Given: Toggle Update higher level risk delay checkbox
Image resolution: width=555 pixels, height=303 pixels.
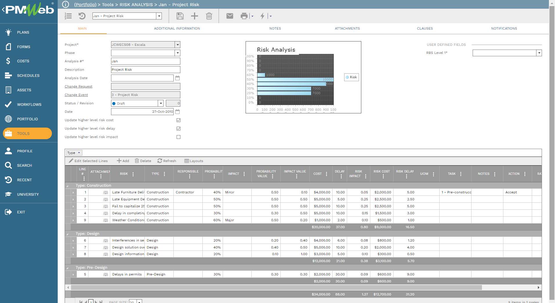Looking at the screenshot, I should coord(178,128).
